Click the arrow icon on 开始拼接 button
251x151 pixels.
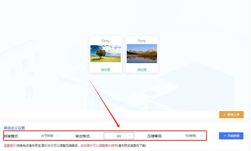point(224,136)
